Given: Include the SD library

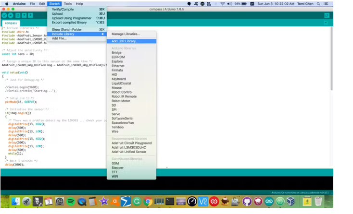Looking at the screenshot, I should 131,105.
